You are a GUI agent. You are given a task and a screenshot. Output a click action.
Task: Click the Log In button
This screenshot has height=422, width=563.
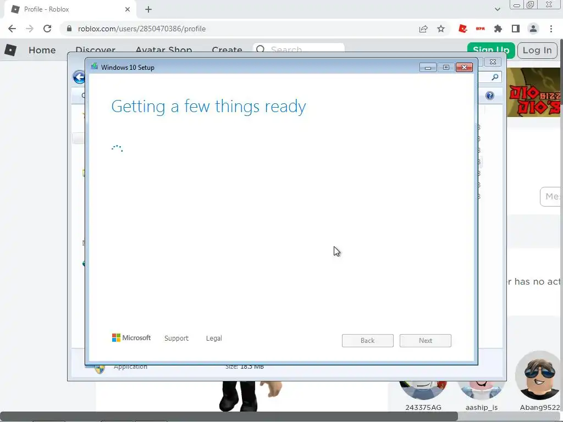[537, 50]
